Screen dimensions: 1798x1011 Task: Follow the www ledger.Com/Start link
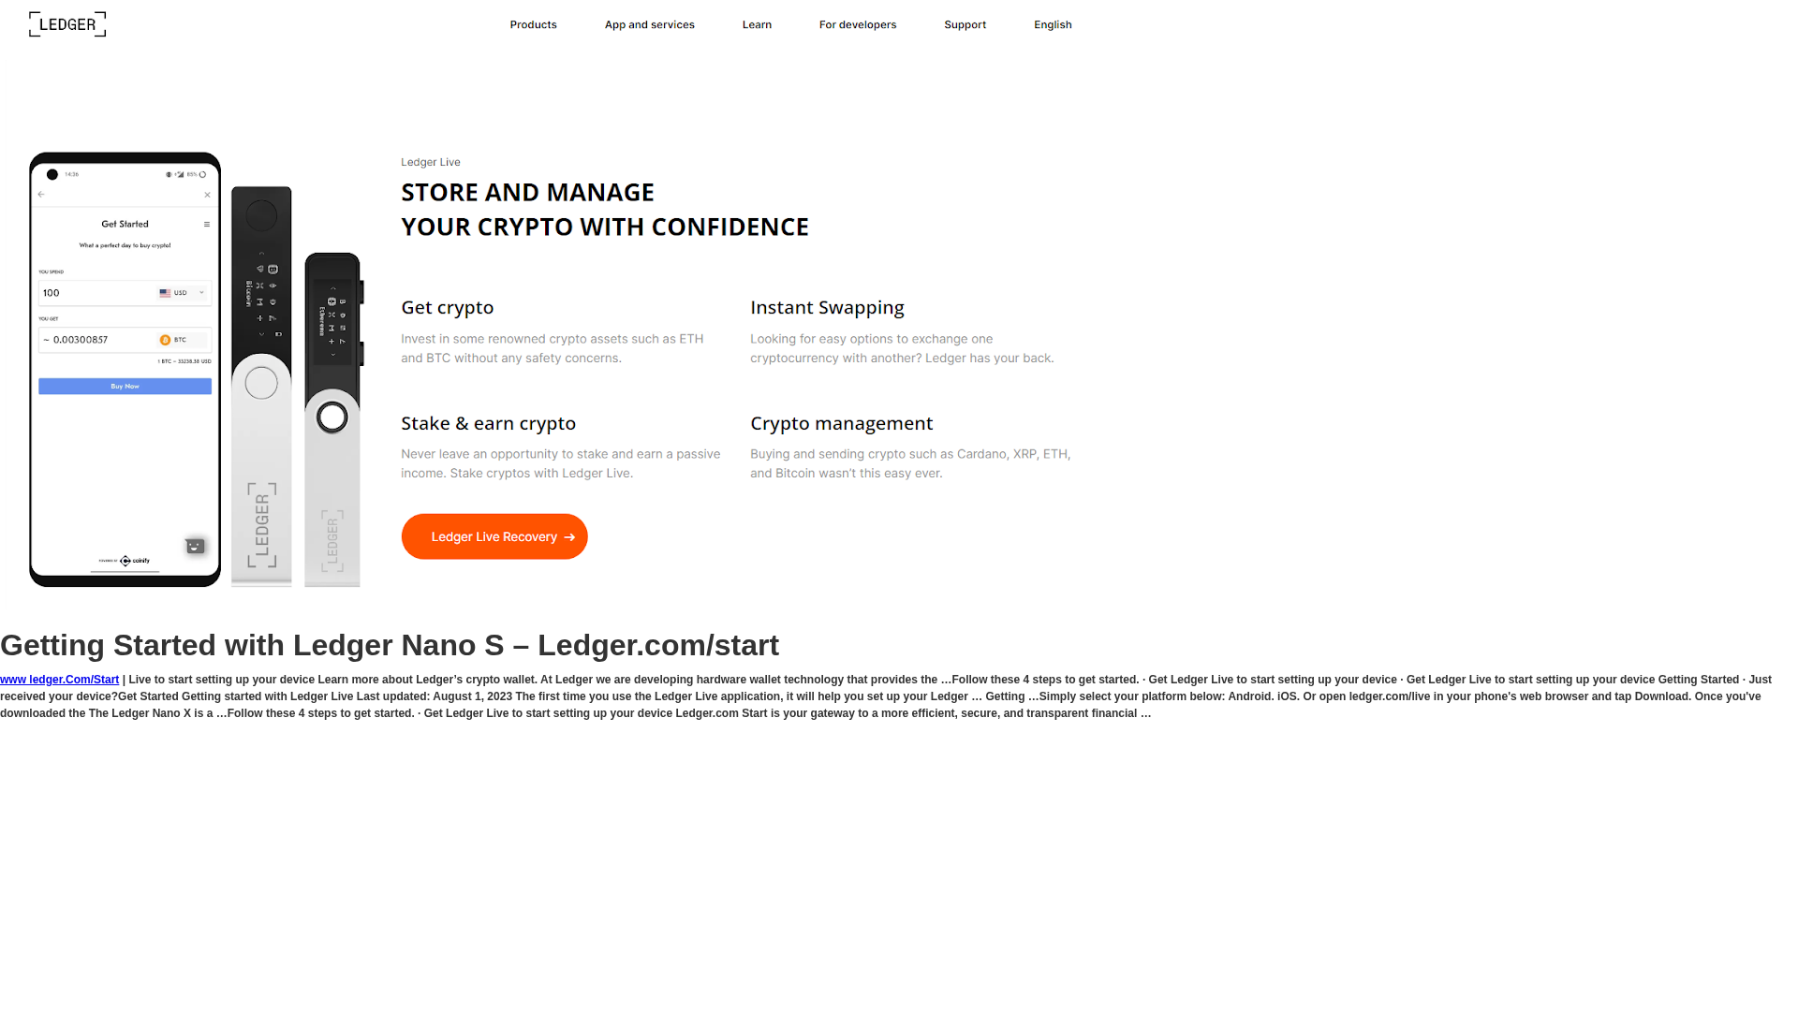(59, 680)
